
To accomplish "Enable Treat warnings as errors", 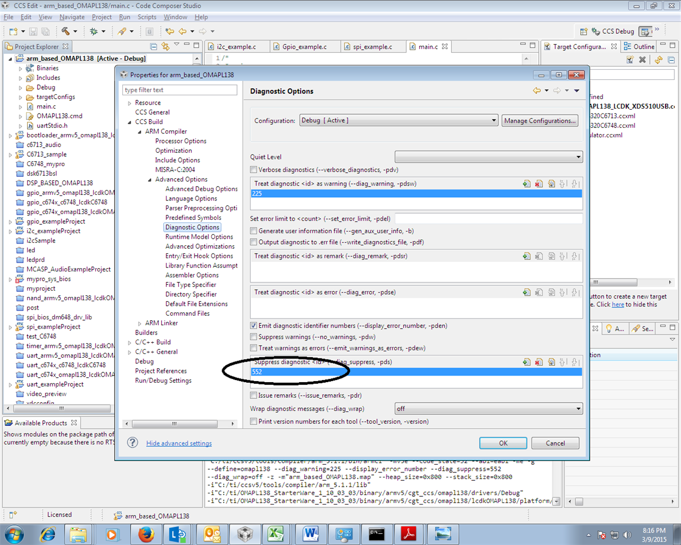I will pos(254,348).
